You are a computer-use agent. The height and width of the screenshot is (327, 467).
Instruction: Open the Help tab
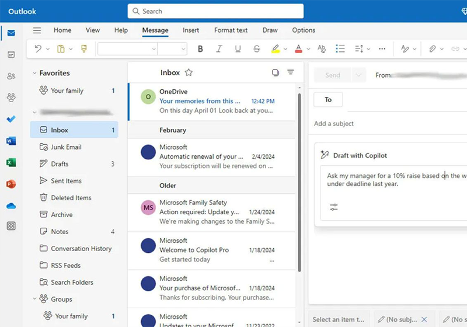tap(121, 30)
